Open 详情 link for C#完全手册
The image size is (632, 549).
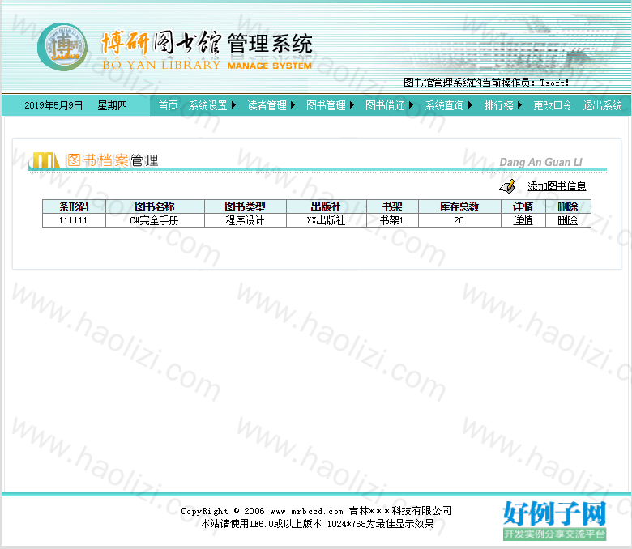pyautogui.click(x=523, y=220)
